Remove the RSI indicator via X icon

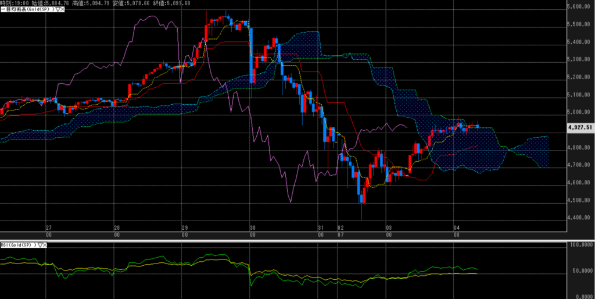(x=45, y=245)
